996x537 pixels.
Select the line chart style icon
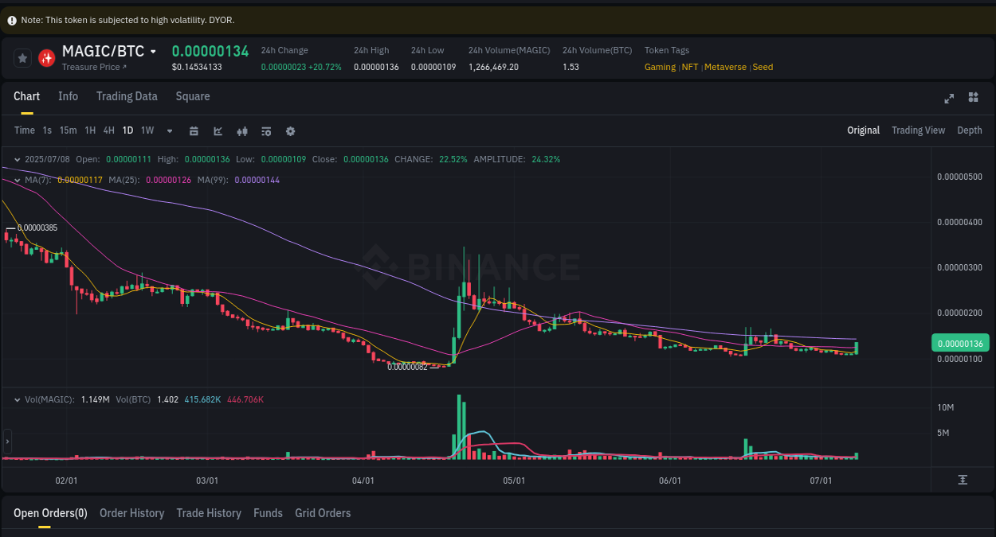[218, 130]
